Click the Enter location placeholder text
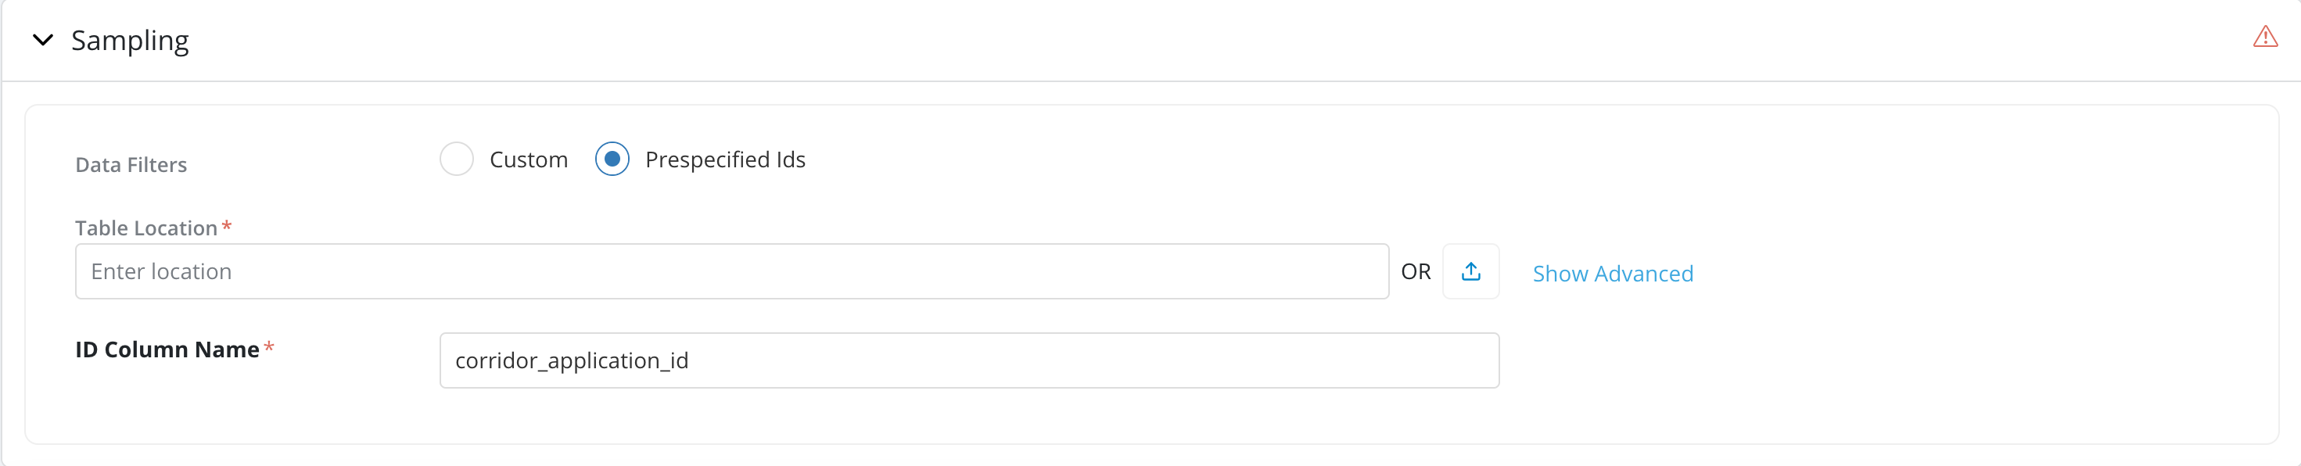Image resolution: width=2301 pixels, height=466 pixels. [x=161, y=271]
